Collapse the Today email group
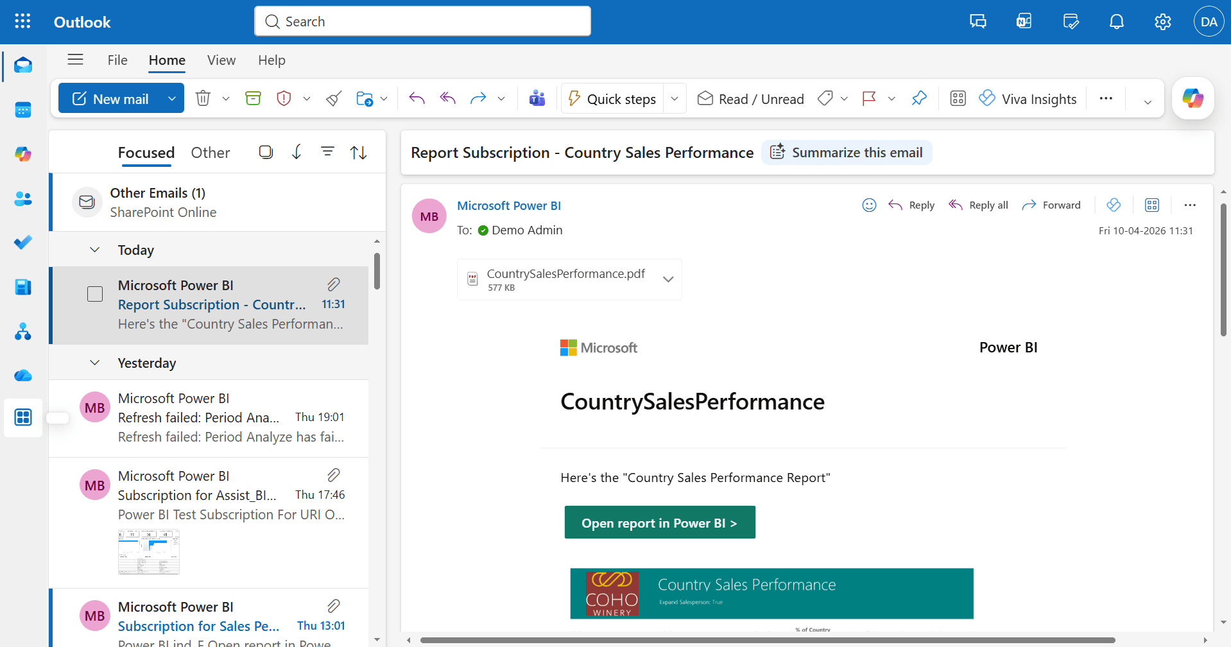This screenshot has height=647, width=1231. point(94,249)
